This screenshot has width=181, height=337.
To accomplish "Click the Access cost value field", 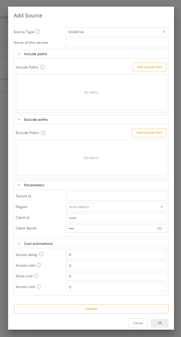I will [116, 287].
